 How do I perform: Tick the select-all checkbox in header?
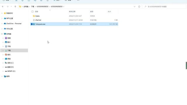click(x=32, y=12)
